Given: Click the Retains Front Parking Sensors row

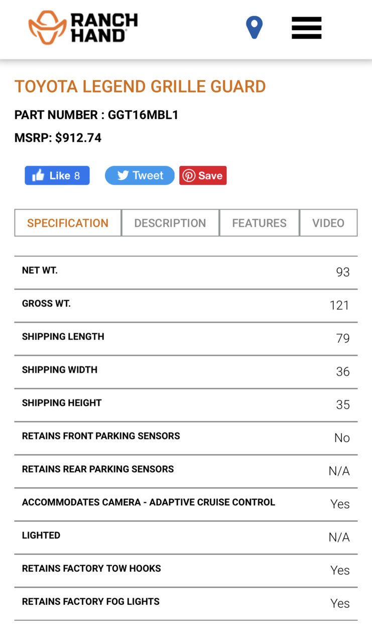Looking at the screenshot, I should (x=186, y=438).
